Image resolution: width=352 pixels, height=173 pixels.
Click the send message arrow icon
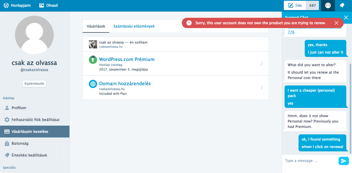[343, 161]
